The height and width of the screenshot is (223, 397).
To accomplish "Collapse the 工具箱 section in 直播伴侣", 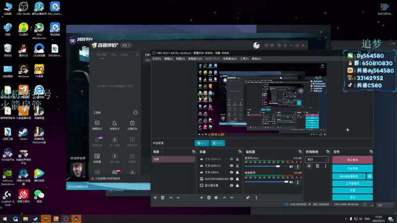I will coord(135,112).
